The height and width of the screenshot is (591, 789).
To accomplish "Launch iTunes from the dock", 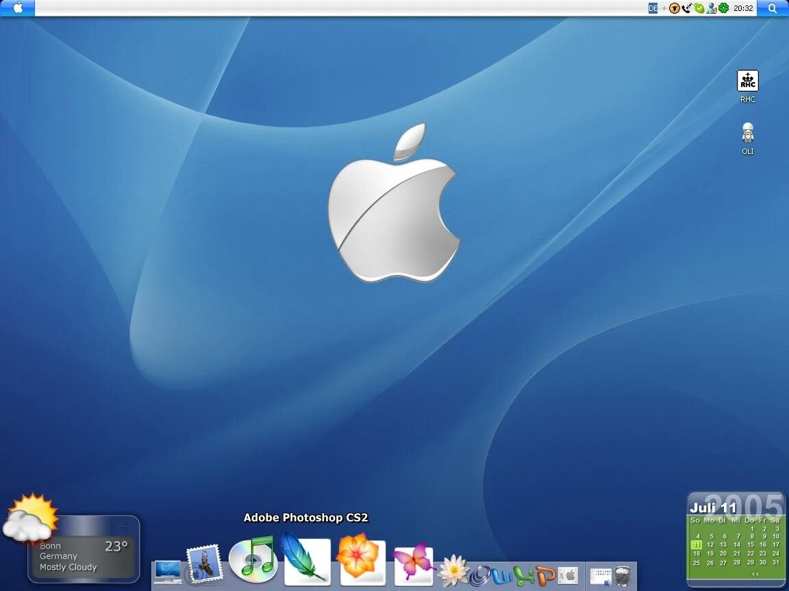I will point(253,559).
